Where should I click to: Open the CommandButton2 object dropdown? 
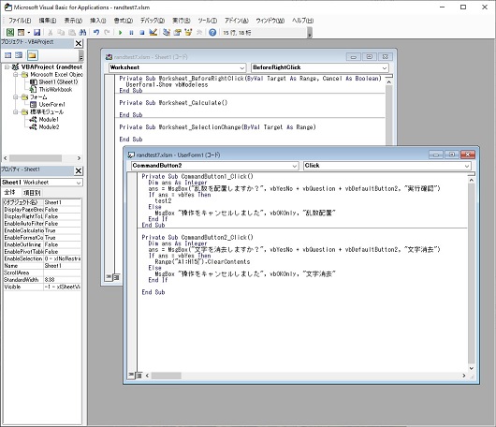tap(295, 166)
